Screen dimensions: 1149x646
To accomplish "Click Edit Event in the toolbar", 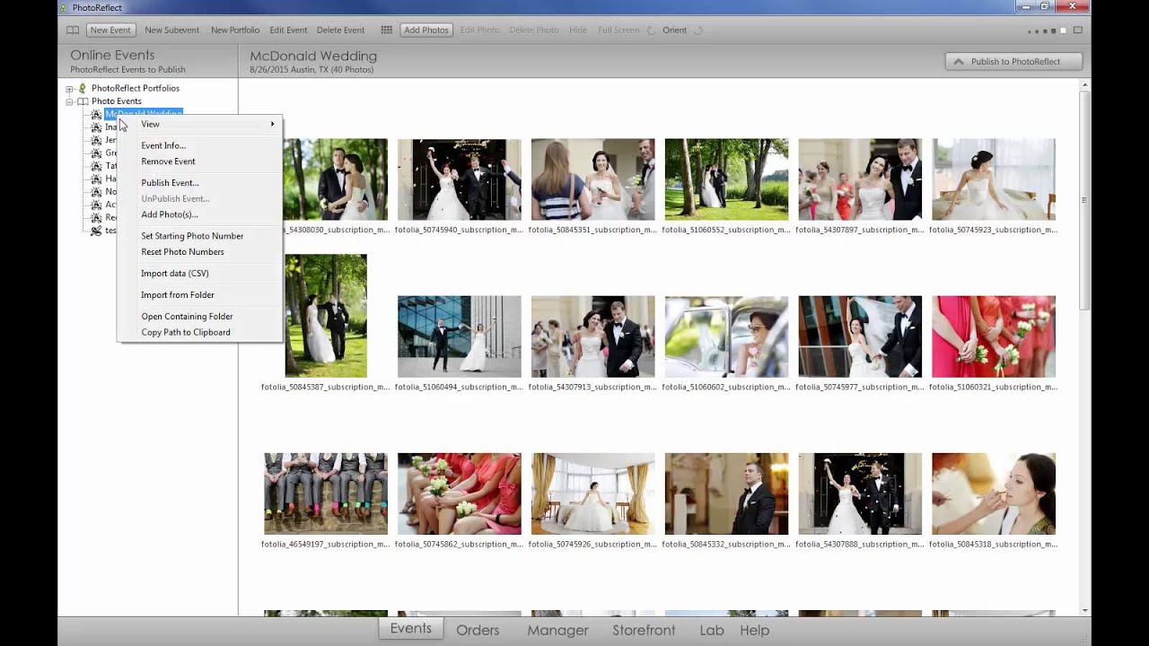I will [x=288, y=30].
